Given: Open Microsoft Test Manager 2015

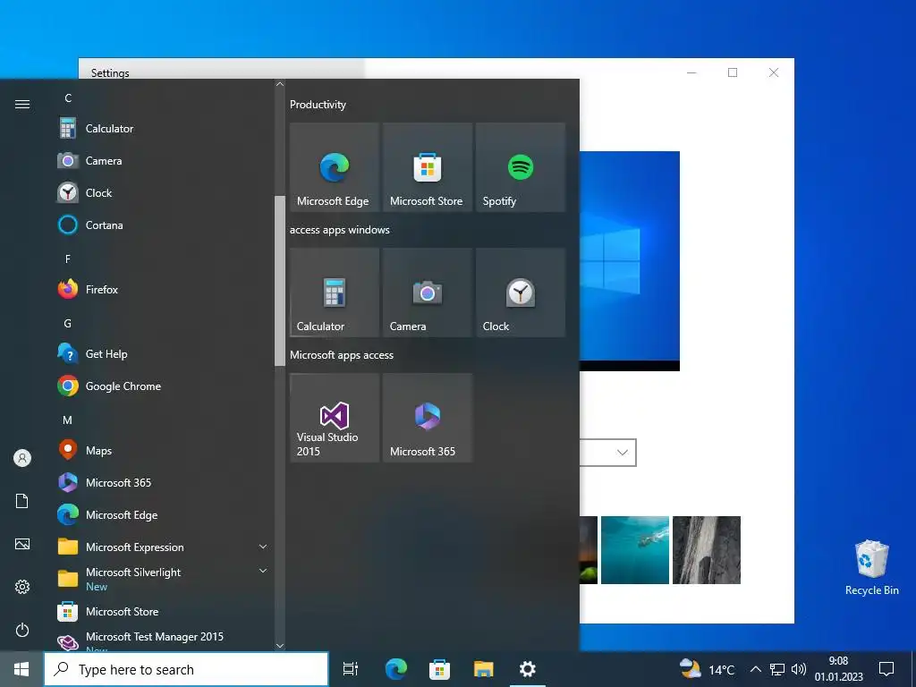Looking at the screenshot, I should point(164,641).
